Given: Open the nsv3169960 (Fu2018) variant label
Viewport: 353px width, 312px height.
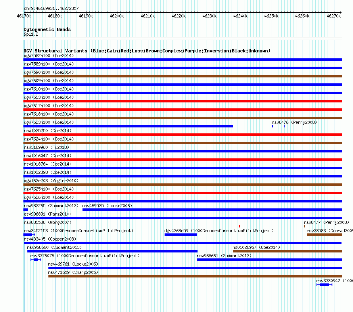Looking at the screenshot, I should (46, 147).
